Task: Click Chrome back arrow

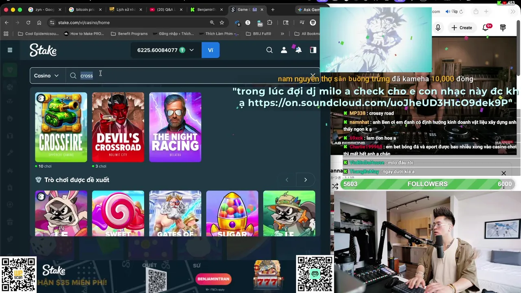Action: click(7, 22)
